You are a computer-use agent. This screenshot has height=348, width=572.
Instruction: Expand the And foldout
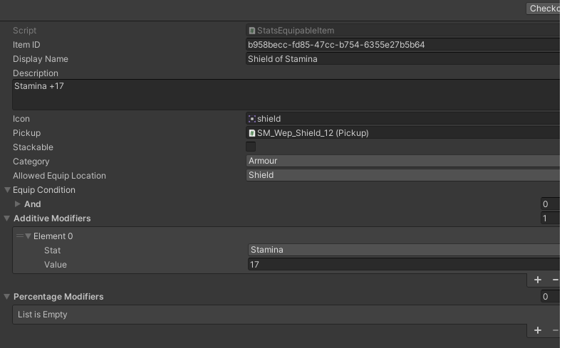pos(17,204)
